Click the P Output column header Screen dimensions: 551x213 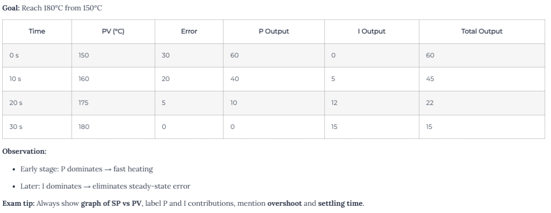pos(273,32)
